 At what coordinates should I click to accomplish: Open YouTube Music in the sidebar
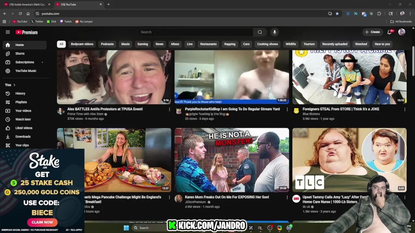click(x=25, y=71)
